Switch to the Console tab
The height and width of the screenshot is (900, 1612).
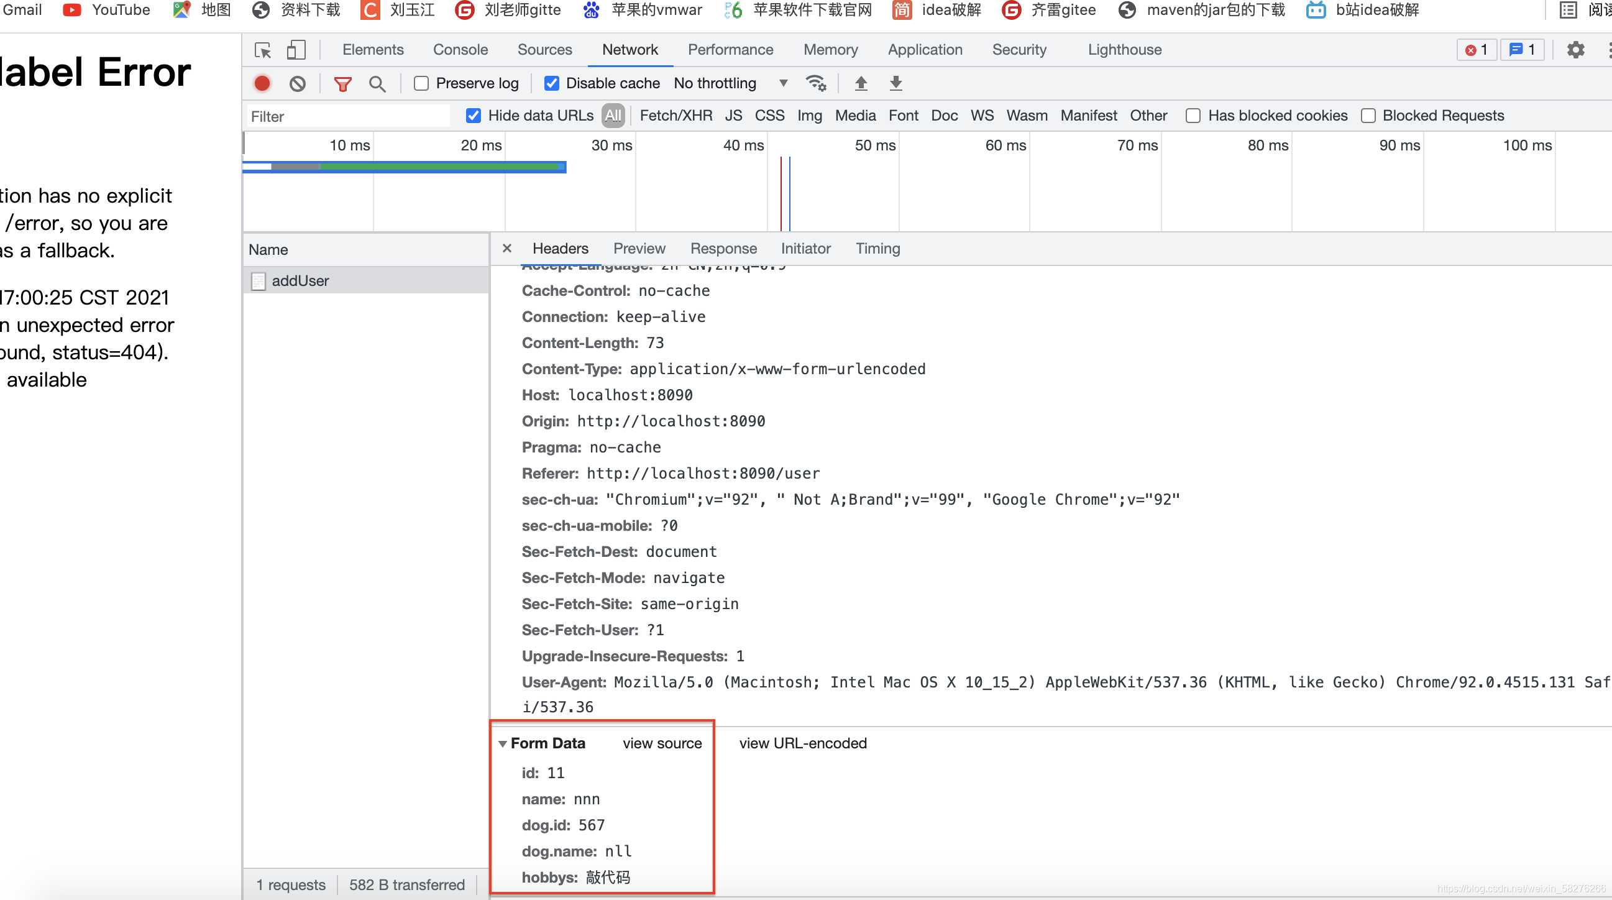[x=460, y=50]
